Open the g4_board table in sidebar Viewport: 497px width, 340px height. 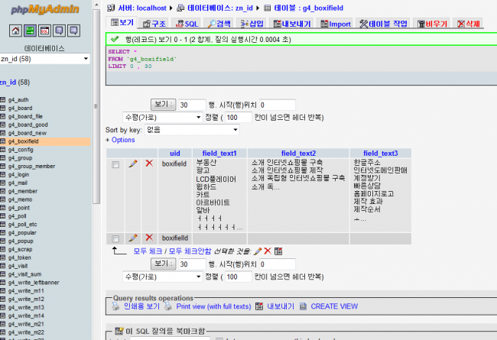tap(21, 108)
